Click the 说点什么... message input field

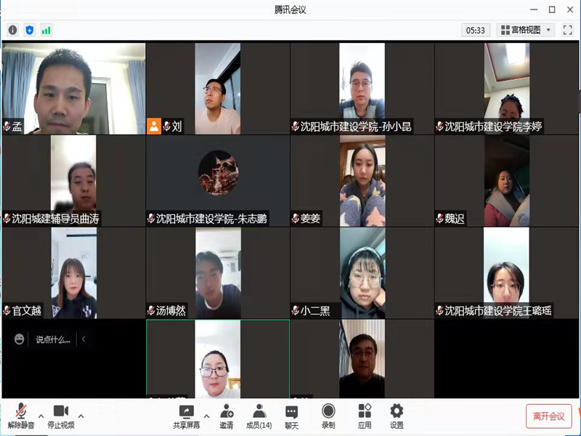coord(54,339)
